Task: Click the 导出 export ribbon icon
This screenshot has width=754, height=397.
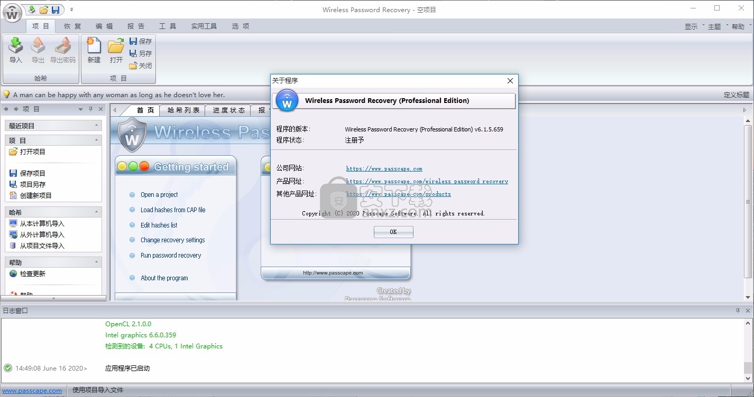Action: point(38,51)
